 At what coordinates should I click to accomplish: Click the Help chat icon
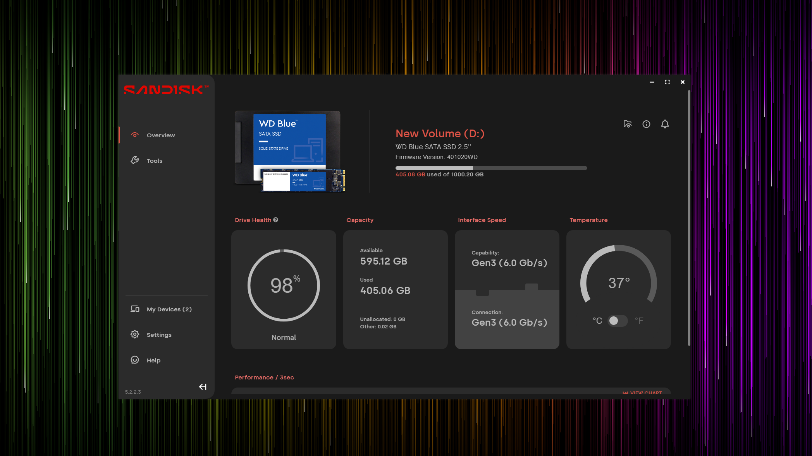click(x=135, y=360)
